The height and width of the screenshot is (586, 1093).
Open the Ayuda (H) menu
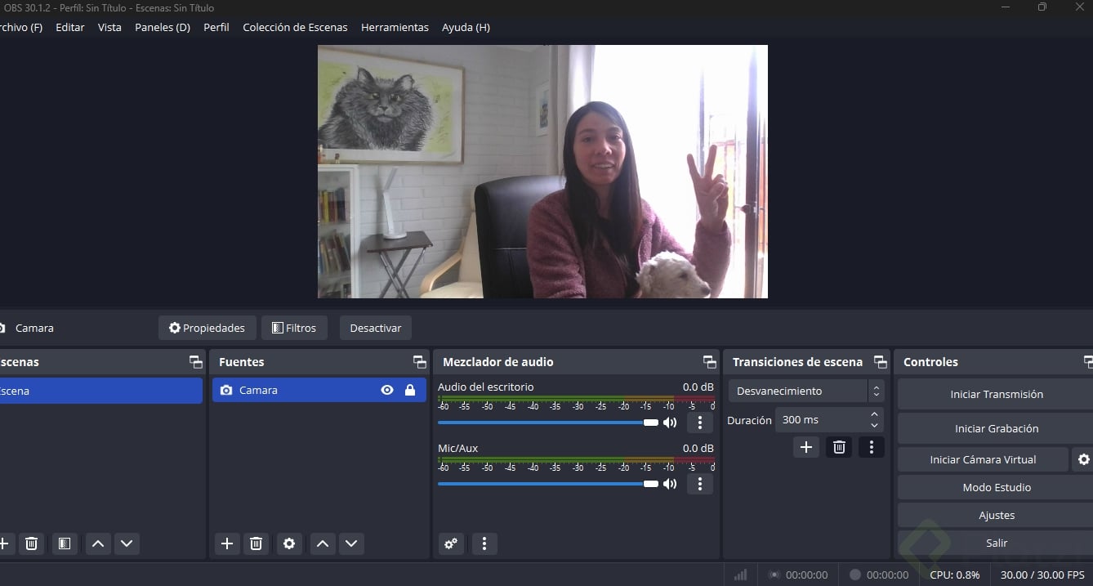click(466, 27)
